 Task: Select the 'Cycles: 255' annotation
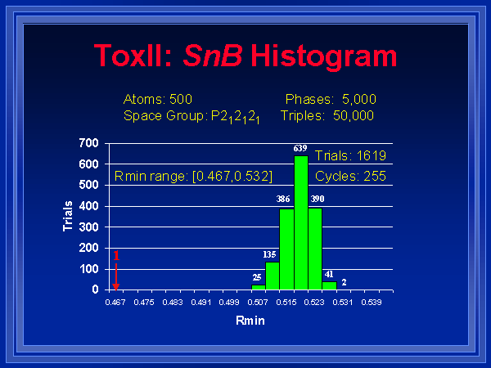pyautogui.click(x=350, y=176)
